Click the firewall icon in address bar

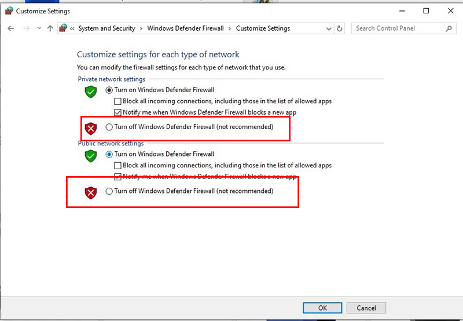[x=63, y=28]
